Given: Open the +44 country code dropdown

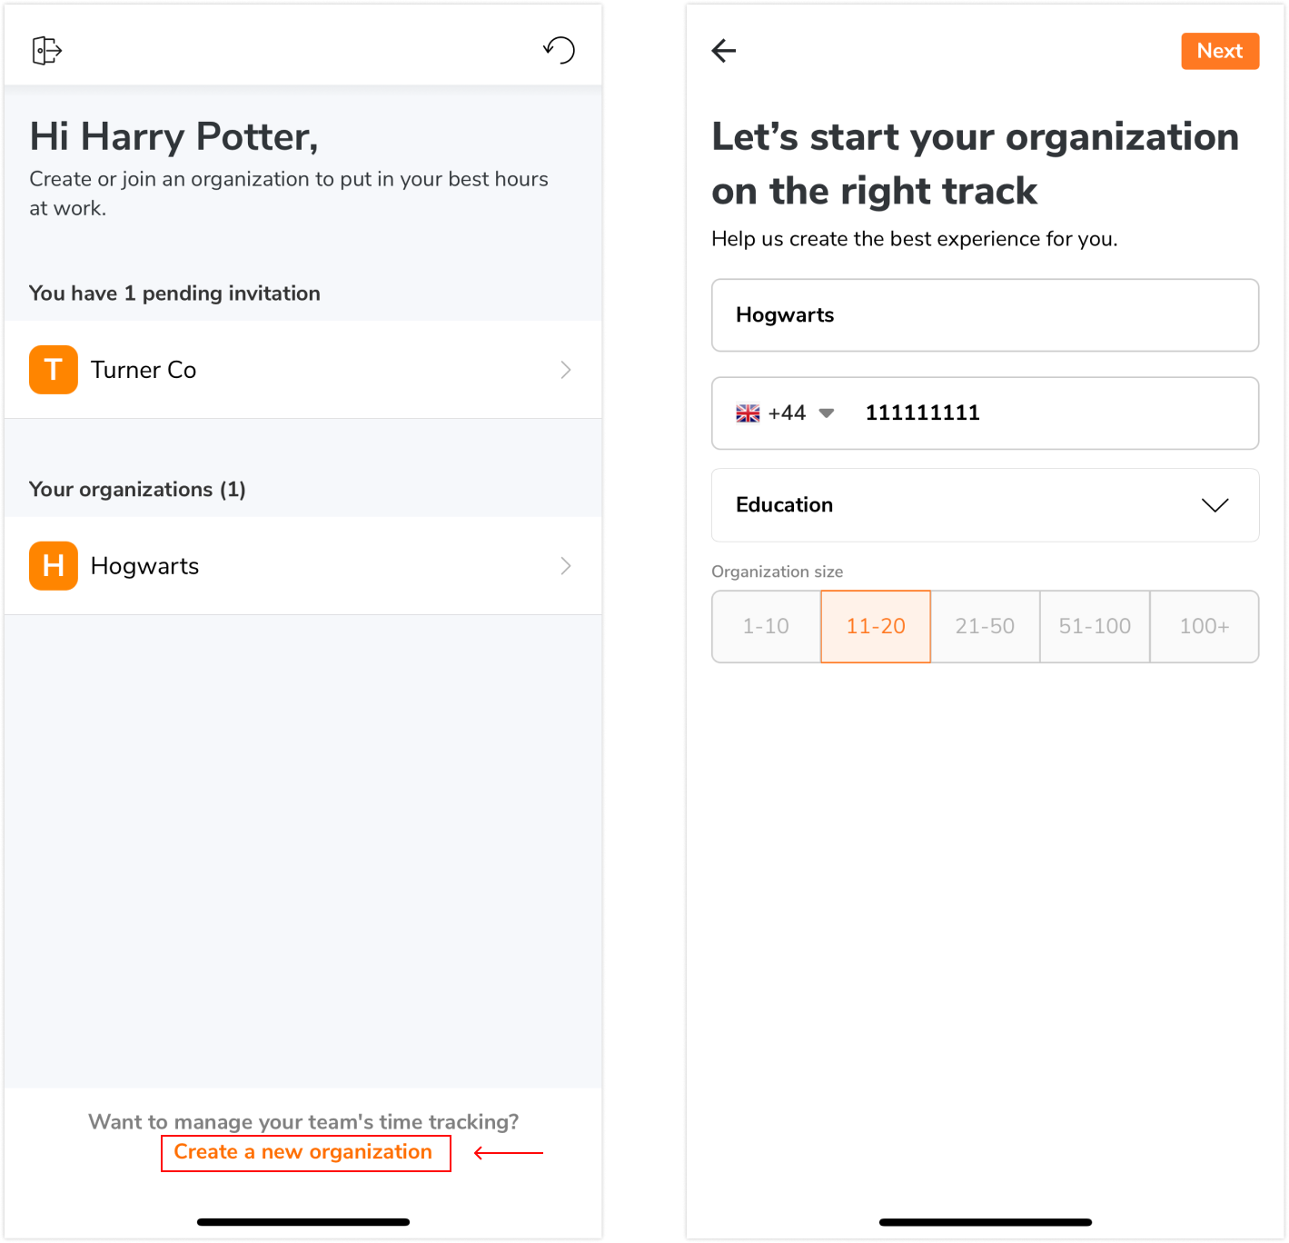Looking at the screenshot, I should [x=786, y=413].
